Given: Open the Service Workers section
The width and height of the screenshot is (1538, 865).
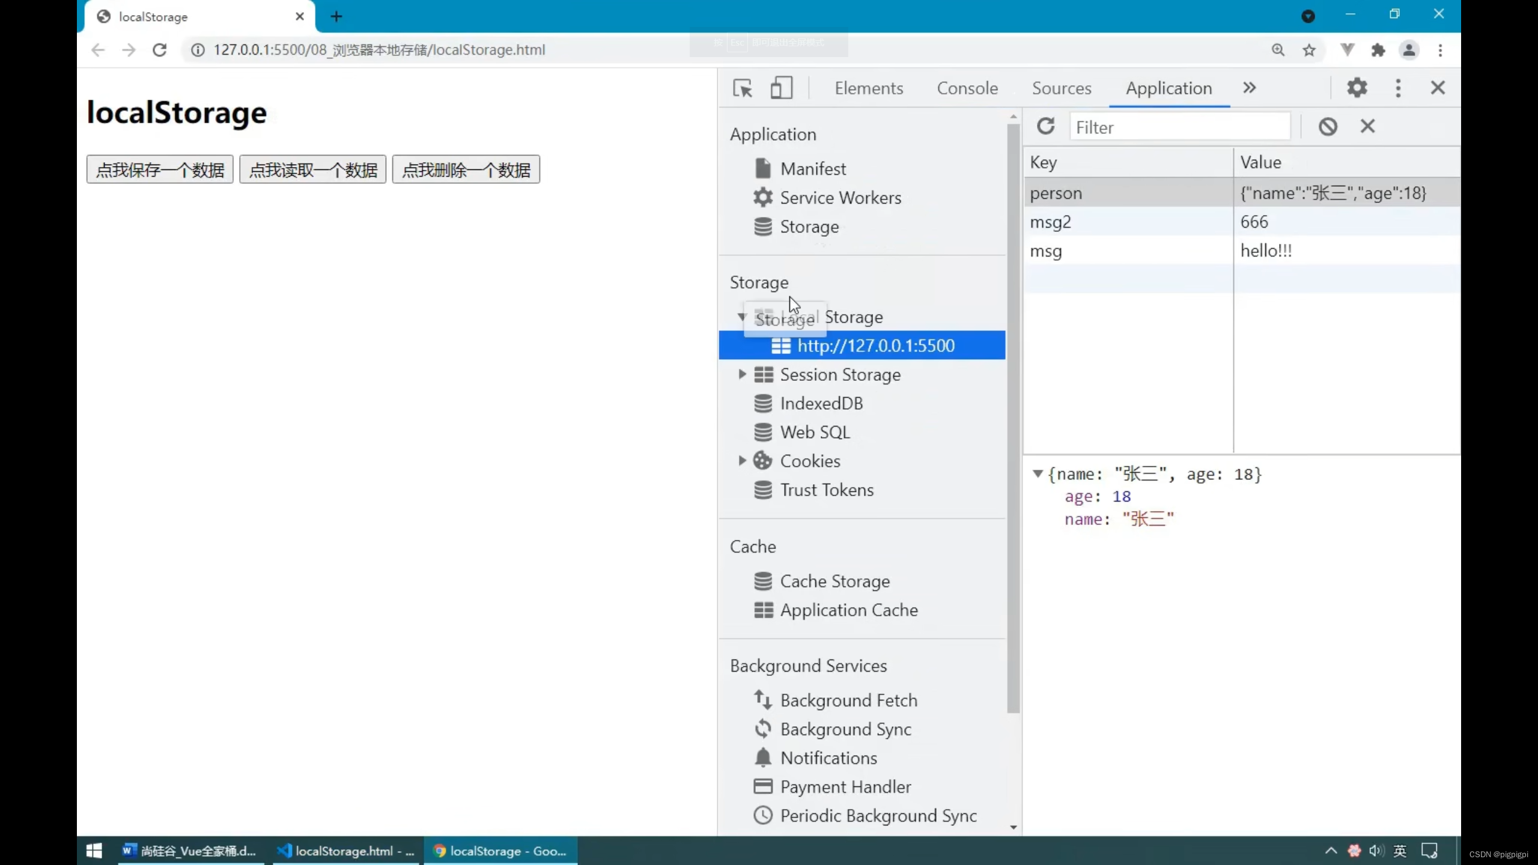Looking at the screenshot, I should pos(827,198).
